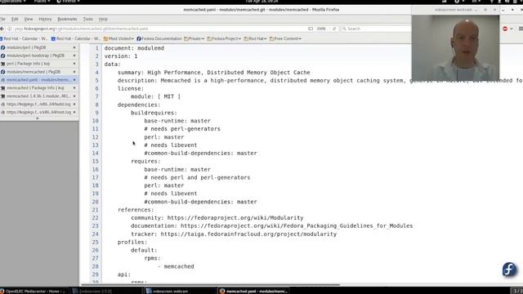The height and width of the screenshot is (294, 523).
Task: Close the root.log tab
Action: pos(74,113)
